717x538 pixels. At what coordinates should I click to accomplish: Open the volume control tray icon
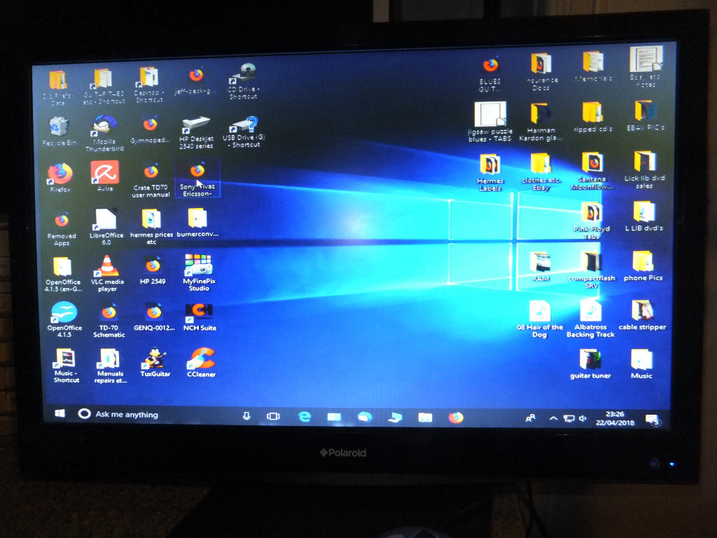583,418
